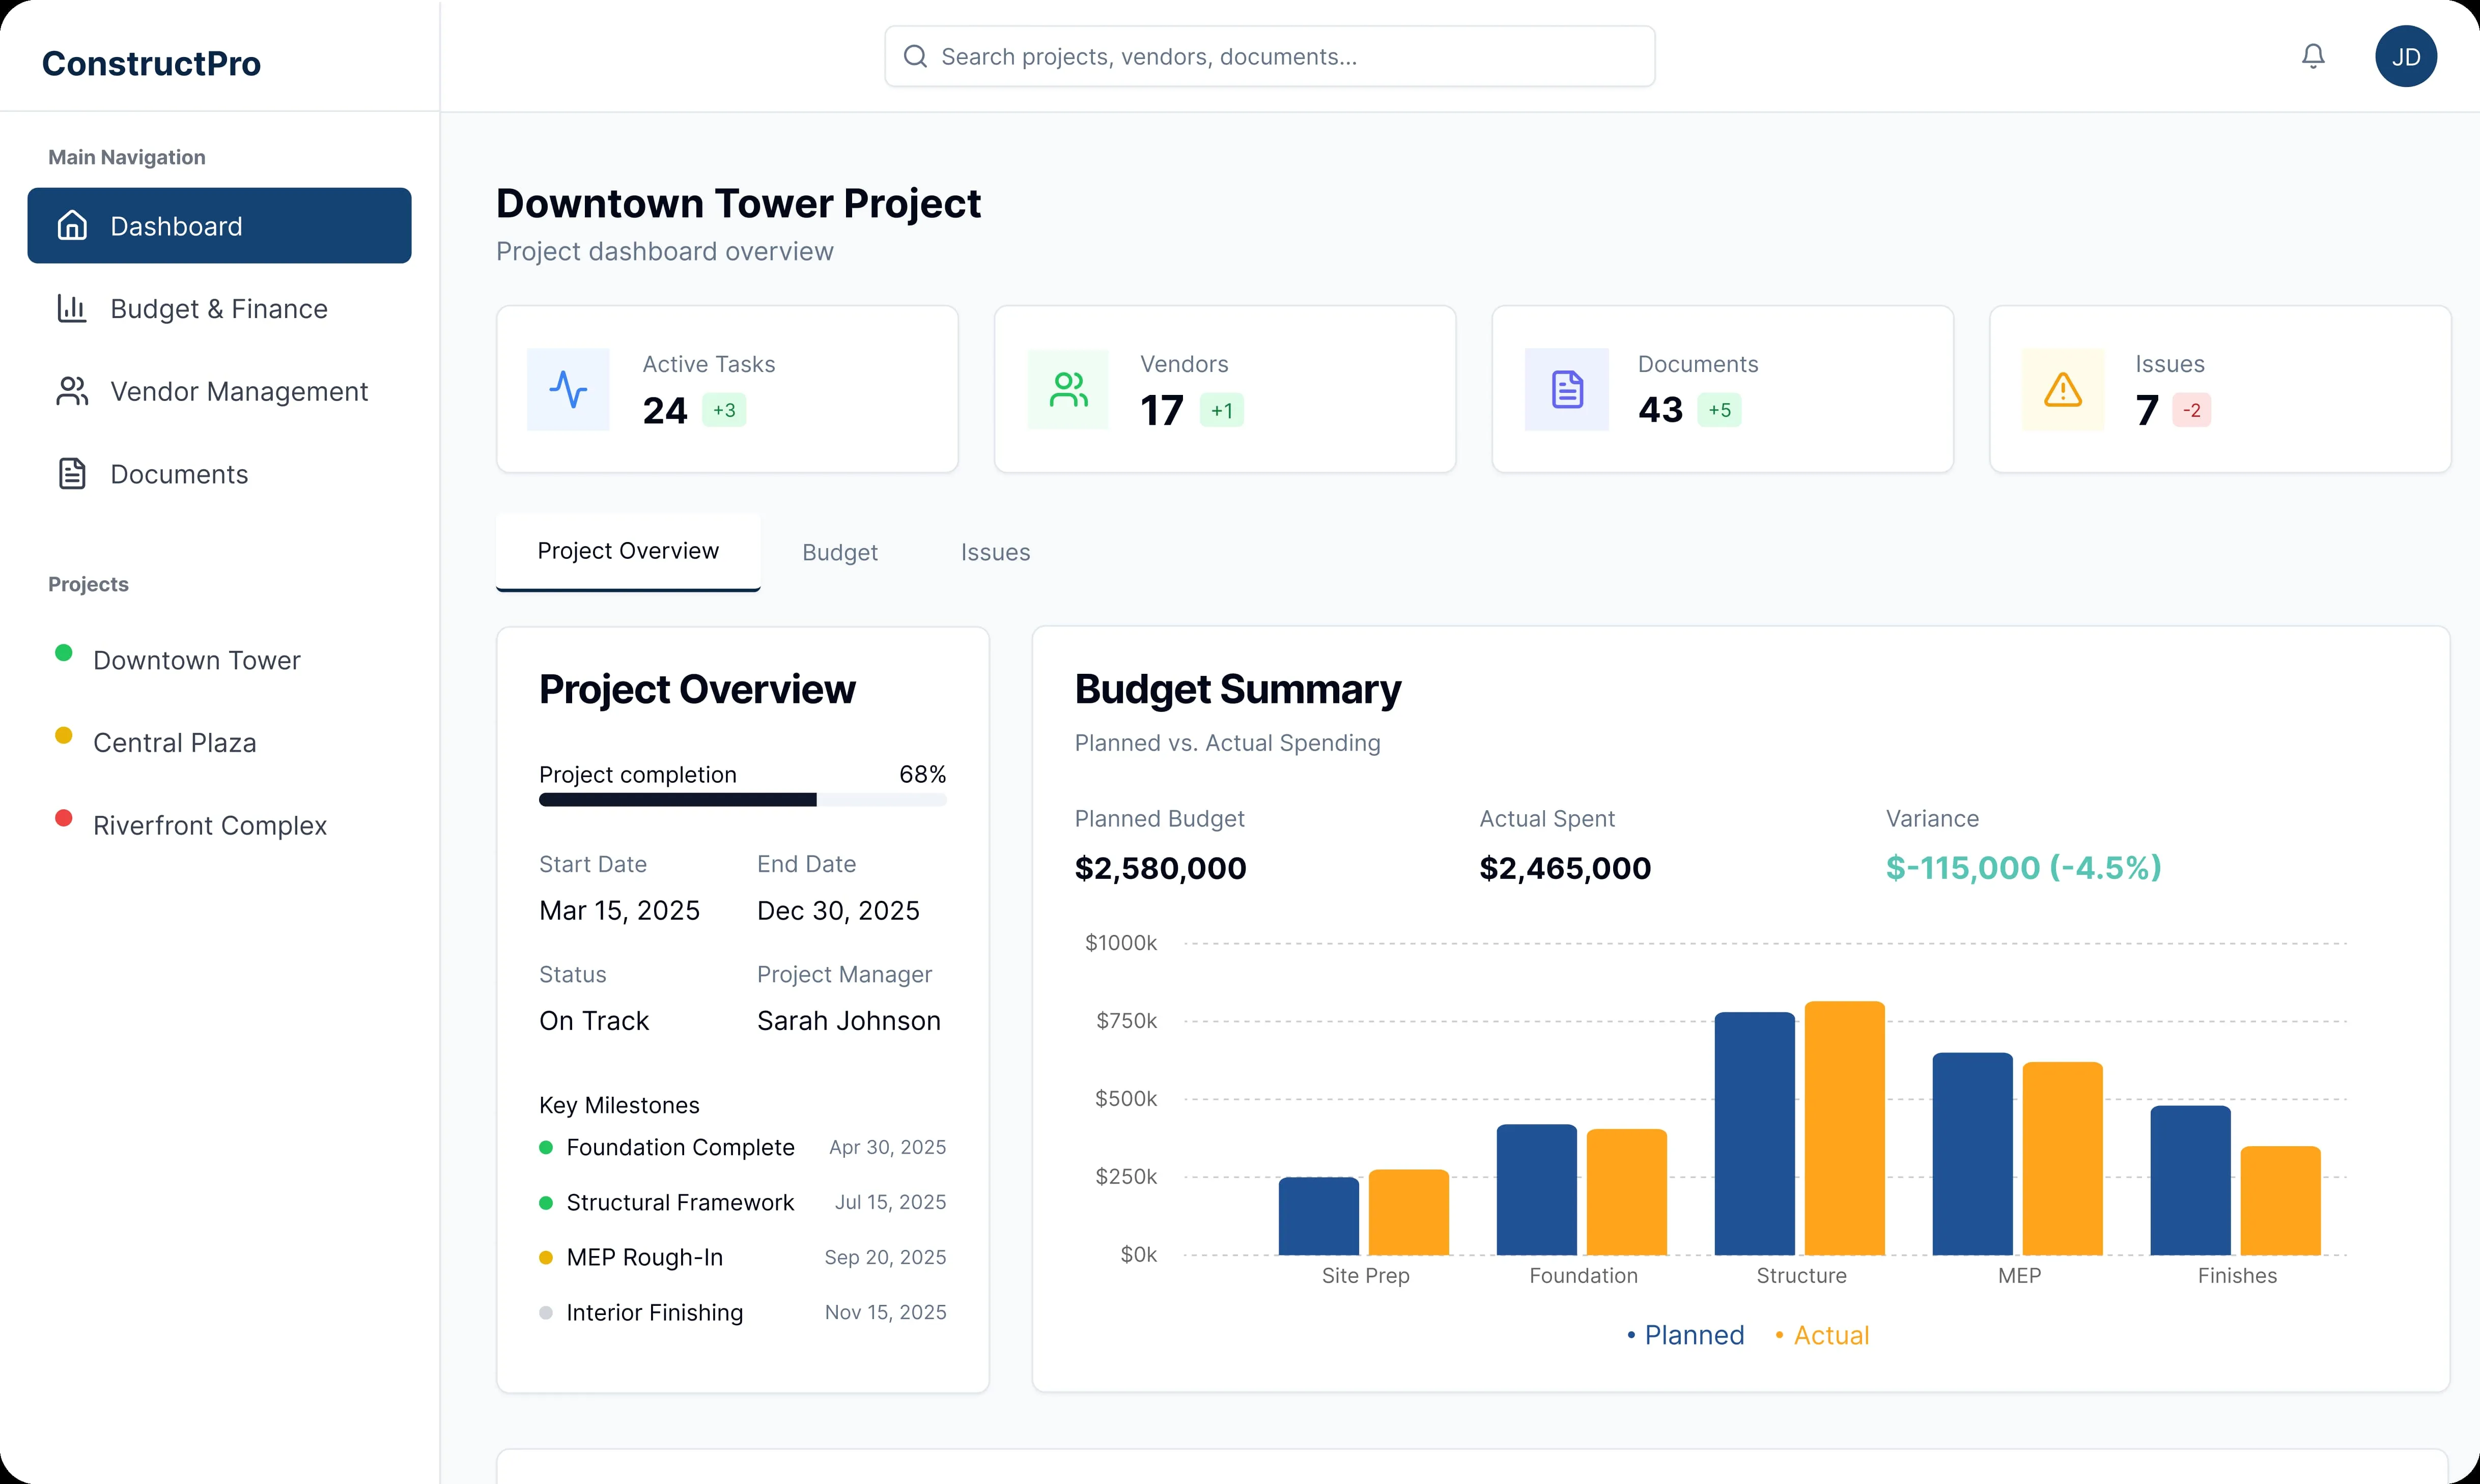Click the search magnifier icon
The width and height of the screenshot is (2480, 1484).
(x=915, y=56)
